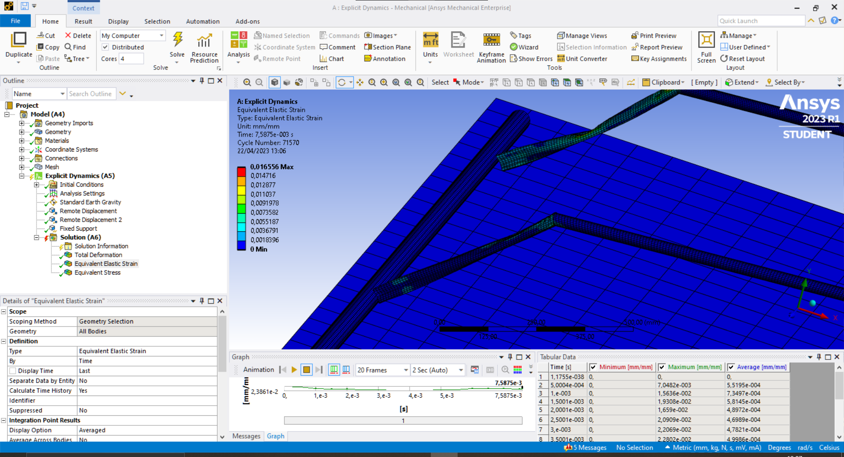Click the Search Outline field

pos(91,94)
